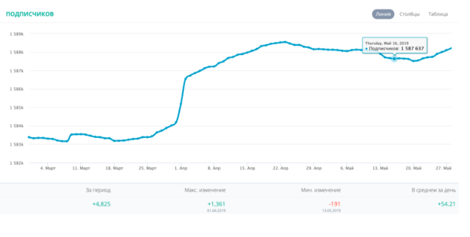Click the tooltip date Thursday, Май 16, 2019
This screenshot has height=237, width=470.
pyautogui.click(x=387, y=43)
